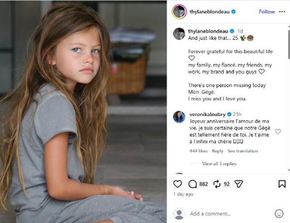Open veronikaloubry's profile username link
Screen dimensions: 290x223
tap(208, 114)
